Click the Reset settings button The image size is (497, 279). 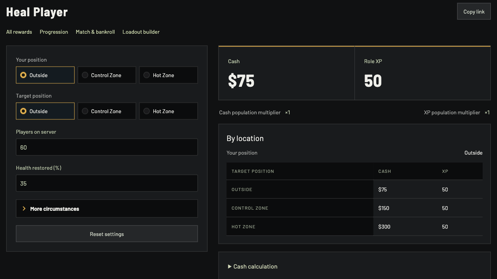click(x=107, y=234)
